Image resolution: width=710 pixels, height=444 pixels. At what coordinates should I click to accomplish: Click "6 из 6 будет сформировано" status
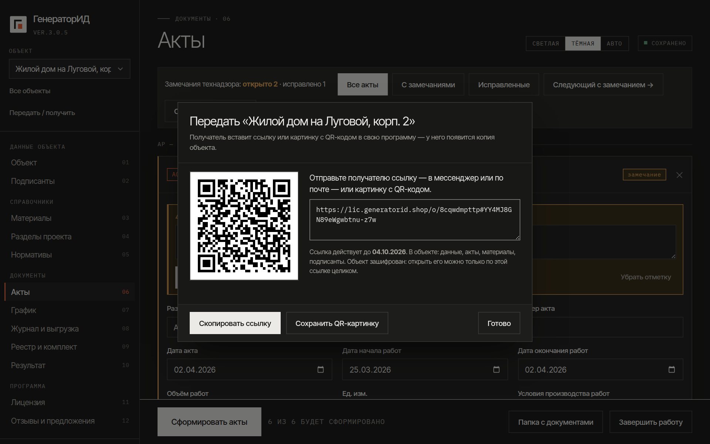pyautogui.click(x=326, y=422)
